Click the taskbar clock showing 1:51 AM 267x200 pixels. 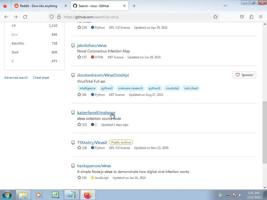click(254, 195)
